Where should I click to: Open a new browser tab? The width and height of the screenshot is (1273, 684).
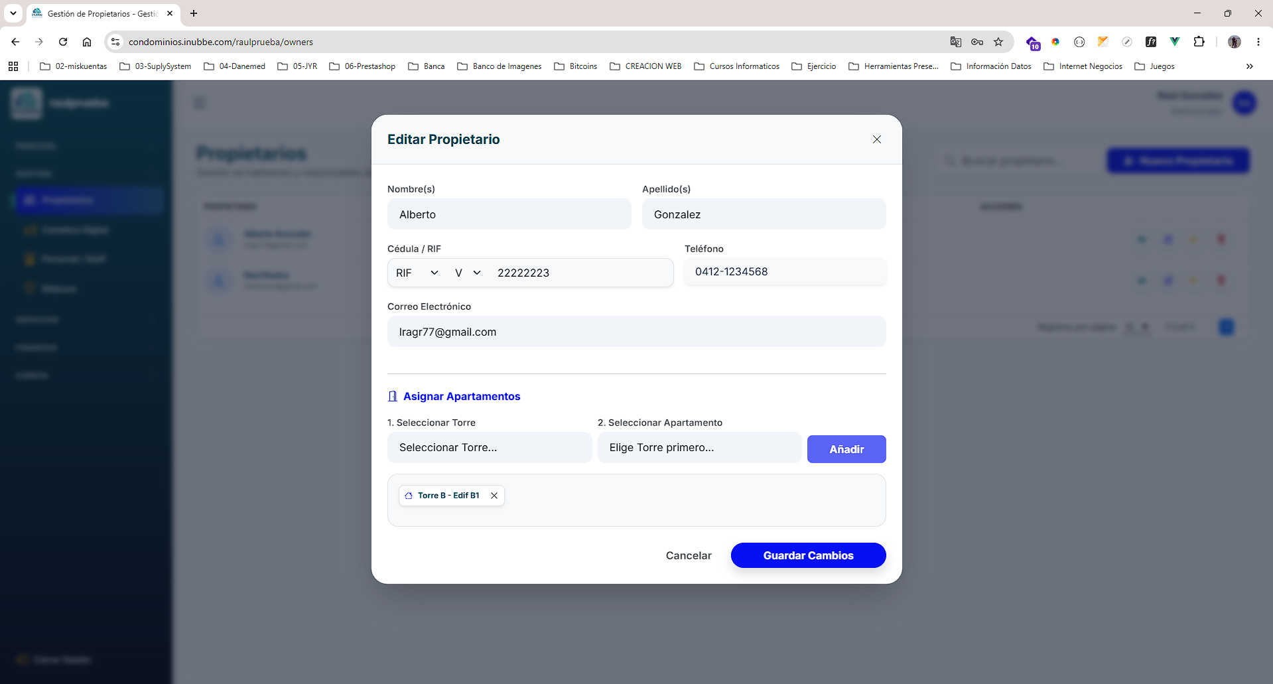click(x=194, y=13)
